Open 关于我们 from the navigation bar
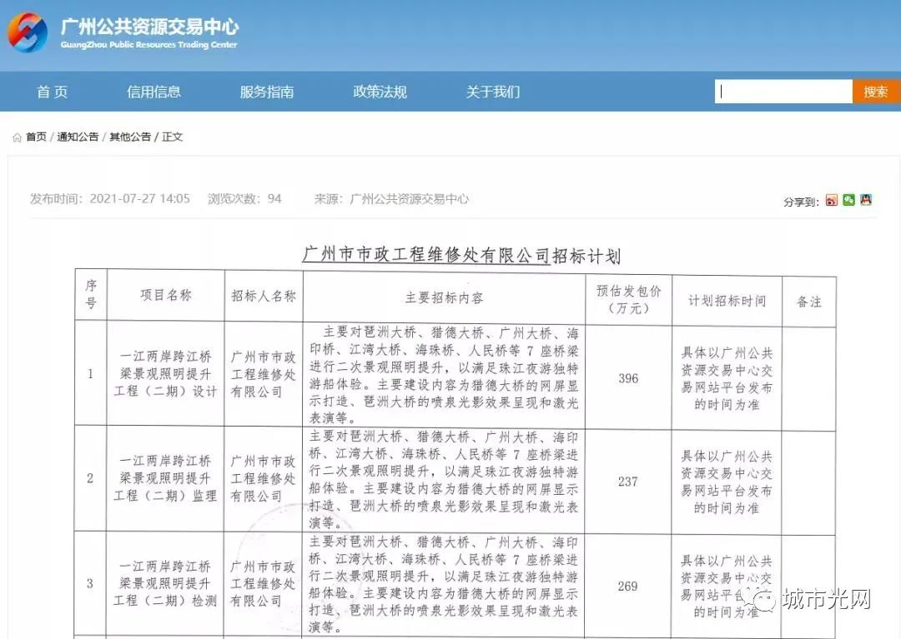Viewport: 901px width, 639px height. pyautogui.click(x=492, y=92)
